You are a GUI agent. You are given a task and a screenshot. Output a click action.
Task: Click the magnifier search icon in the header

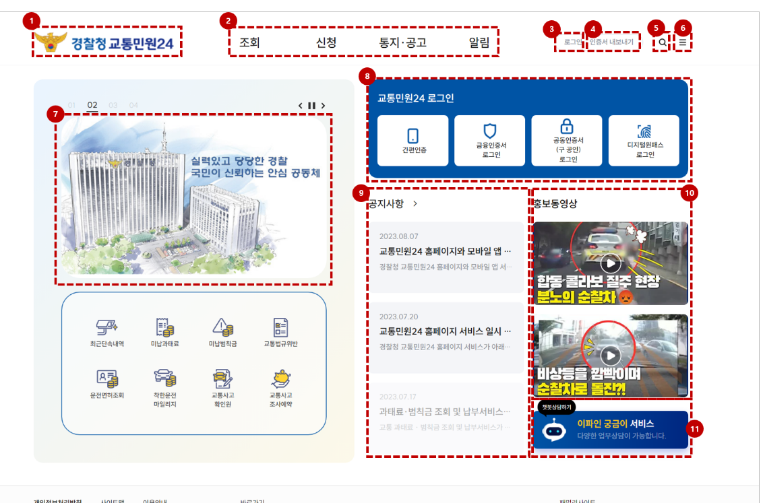point(663,42)
